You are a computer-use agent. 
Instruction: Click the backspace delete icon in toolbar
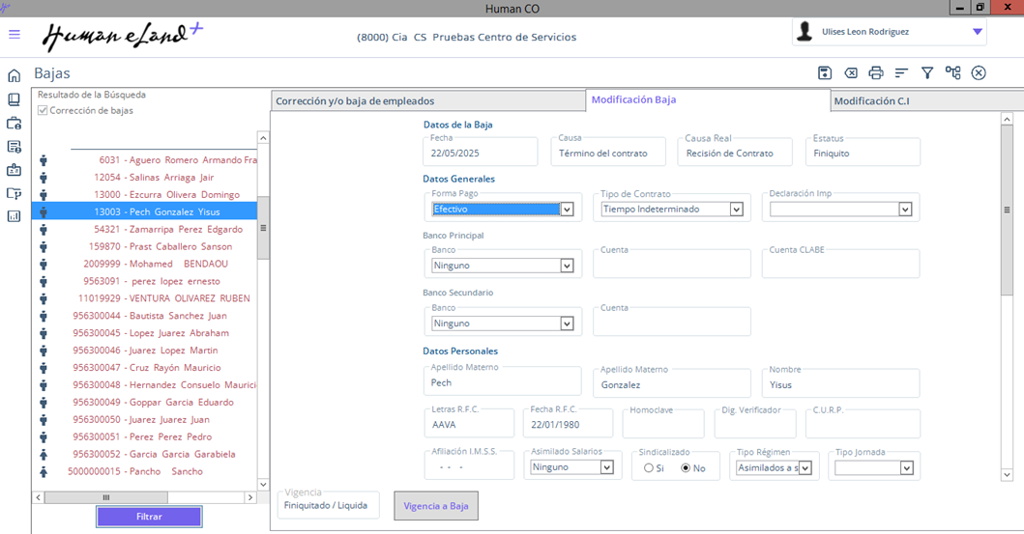(851, 73)
